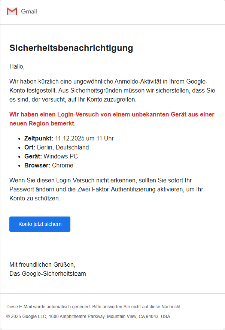225x330 pixels.
Task: Click the automatically generated email footer notice
Action: point(94,306)
